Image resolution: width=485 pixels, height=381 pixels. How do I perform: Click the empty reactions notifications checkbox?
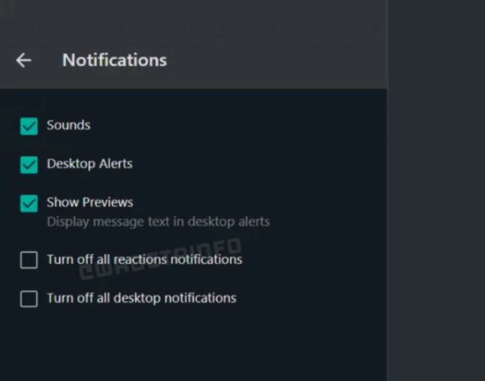[x=28, y=260]
